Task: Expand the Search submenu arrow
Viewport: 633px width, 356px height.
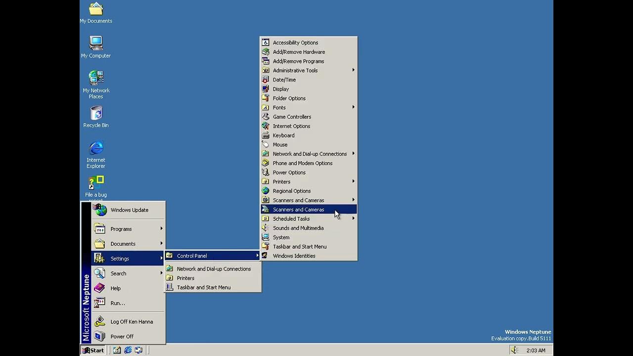Action: click(161, 273)
